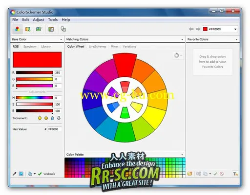The height and width of the screenshot is (195, 250).
Task: Switch to the Color Wheel tab
Action: pos(76,47)
